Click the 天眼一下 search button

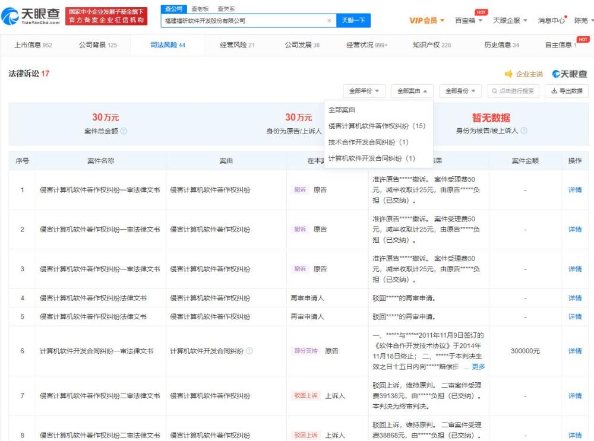[353, 21]
